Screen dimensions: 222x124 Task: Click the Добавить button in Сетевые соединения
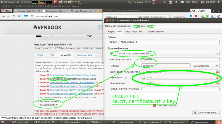click(179, 17)
